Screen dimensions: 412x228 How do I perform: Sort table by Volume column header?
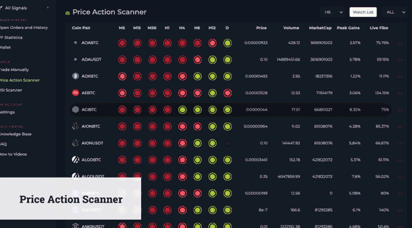point(291,28)
